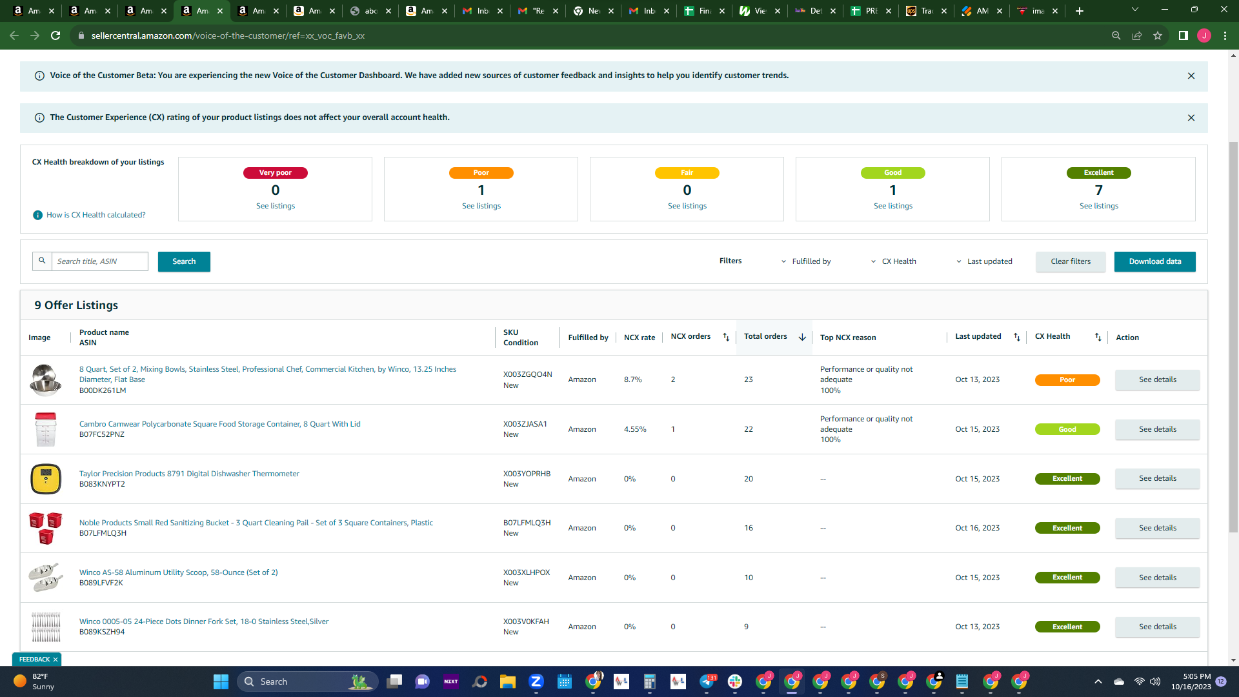This screenshot has width=1239, height=697.
Task: Click the Search title, ASIN input field
Action: pos(100,261)
